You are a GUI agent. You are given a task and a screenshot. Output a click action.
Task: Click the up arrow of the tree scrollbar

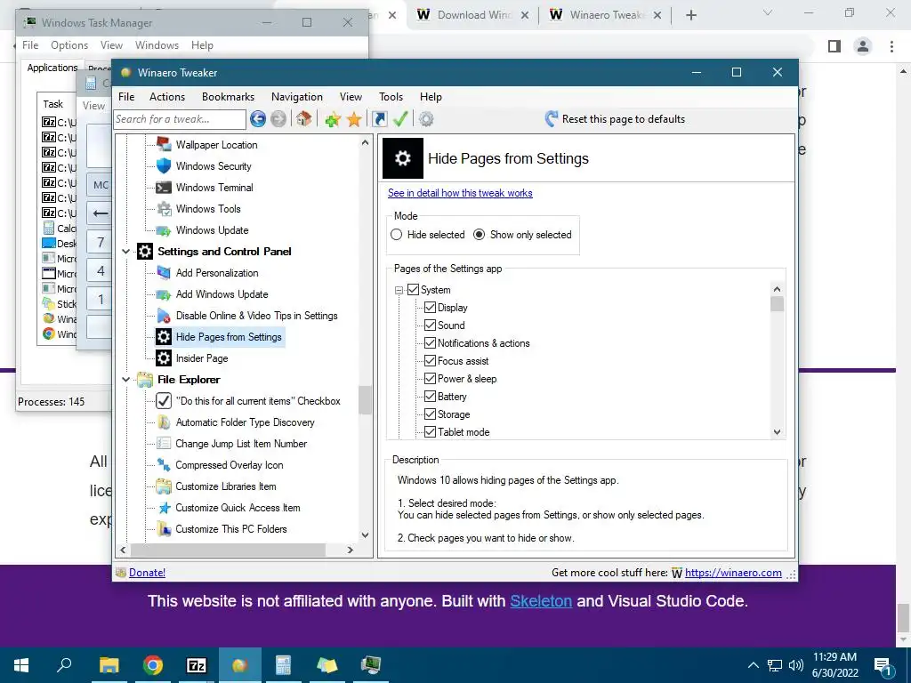tap(365, 142)
